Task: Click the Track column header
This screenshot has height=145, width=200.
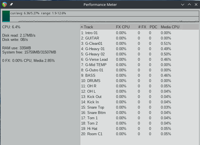Action: click(x=98, y=27)
